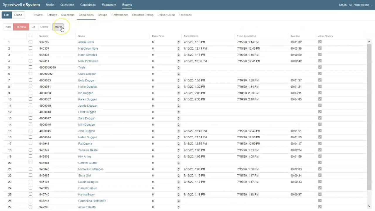The image size is (375, 211).
Task: Open candidate Adam Smith
Action: [x=86, y=42]
